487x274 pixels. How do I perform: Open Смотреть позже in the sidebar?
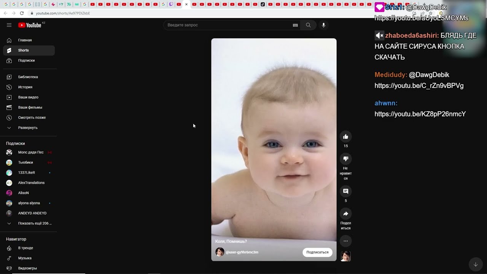click(x=29, y=118)
